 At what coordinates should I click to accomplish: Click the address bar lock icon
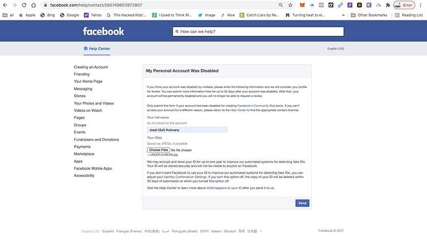click(x=45, y=5)
